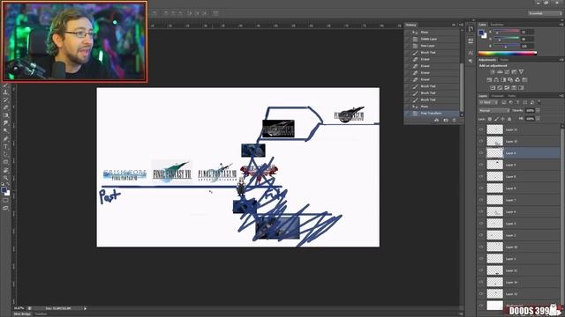The height and width of the screenshot is (317, 565).
Task: Select the Pen tool
Action: [5, 139]
